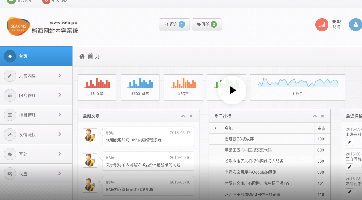Open the 3503 浏览 stats card
The width and height of the screenshot is (362, 200).
[140, 87]
